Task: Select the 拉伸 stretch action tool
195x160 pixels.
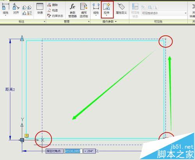Action: [x=106, y=8]
